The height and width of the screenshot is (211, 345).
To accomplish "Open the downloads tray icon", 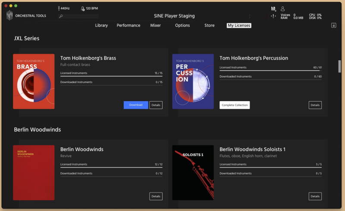I will pyautogui.click(x=333, y=25).
